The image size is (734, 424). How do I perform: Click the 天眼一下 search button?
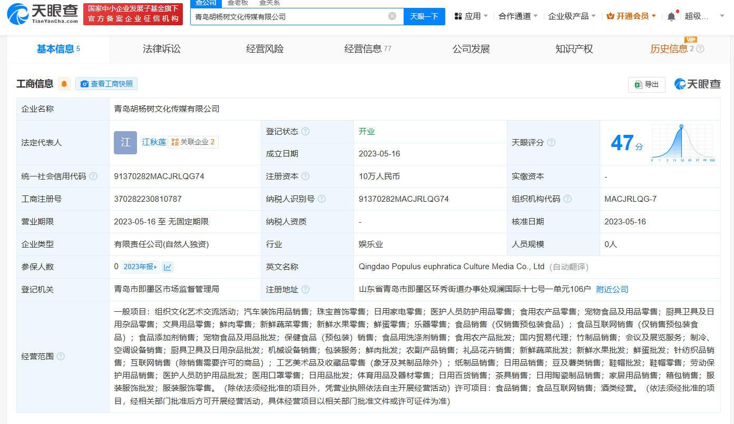click(x=424, y=16)
